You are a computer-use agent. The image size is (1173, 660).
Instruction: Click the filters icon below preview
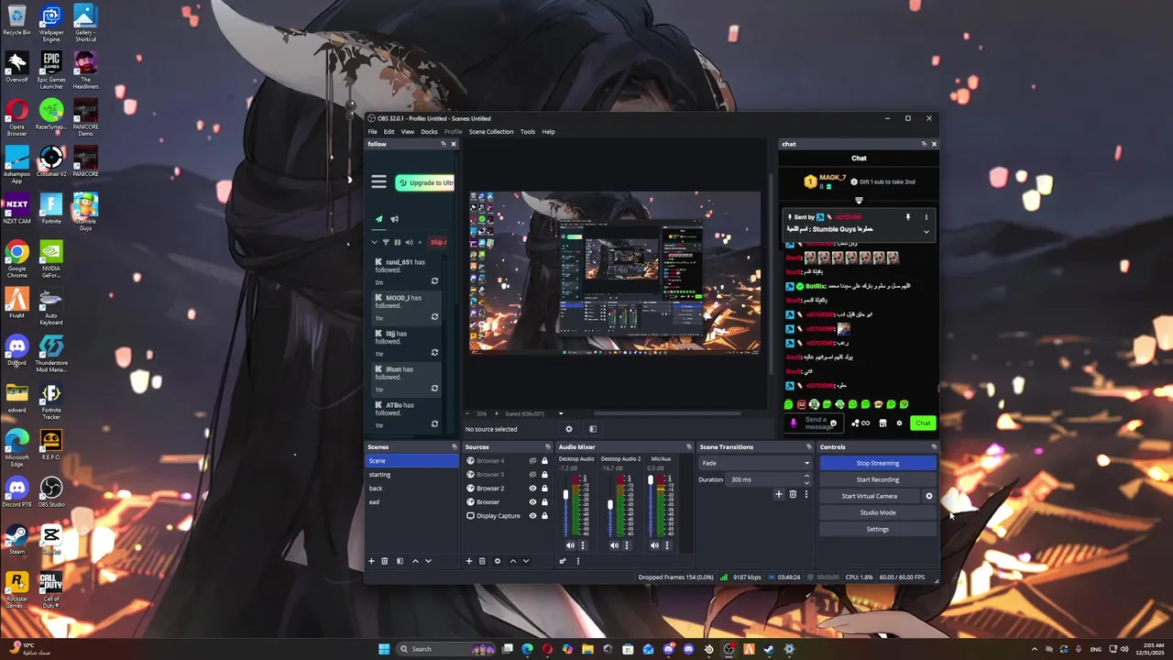pos(593,429)
